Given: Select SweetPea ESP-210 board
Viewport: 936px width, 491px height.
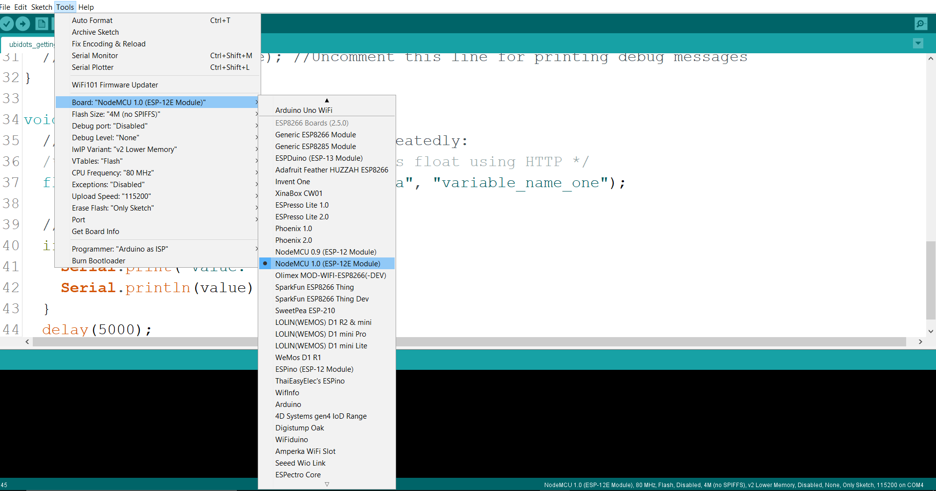Looking at the screenshot, I should click(327, 311).
